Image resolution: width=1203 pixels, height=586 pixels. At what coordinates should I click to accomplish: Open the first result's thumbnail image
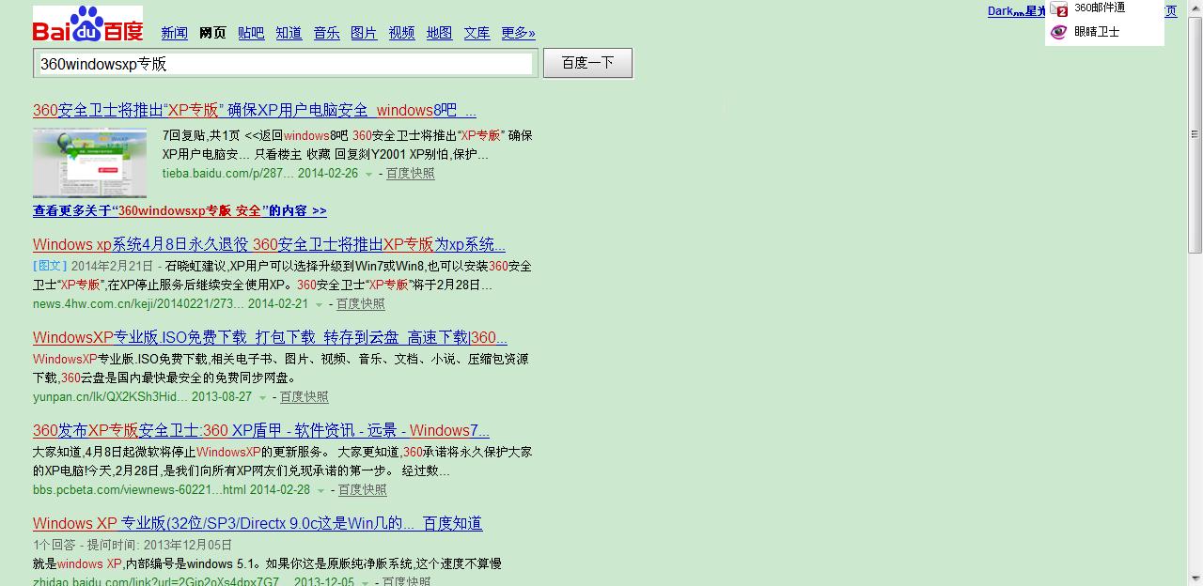coord(89,163)
